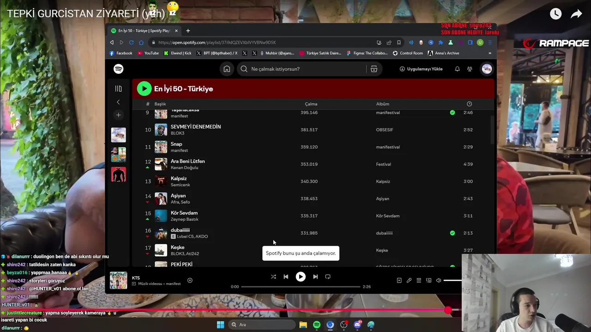The height and width of the screenshot is (332, 591).
Task: Select the track SEVMEYİ DENEMEDİN
Action: pyautogui.click(x=196, y=127)
